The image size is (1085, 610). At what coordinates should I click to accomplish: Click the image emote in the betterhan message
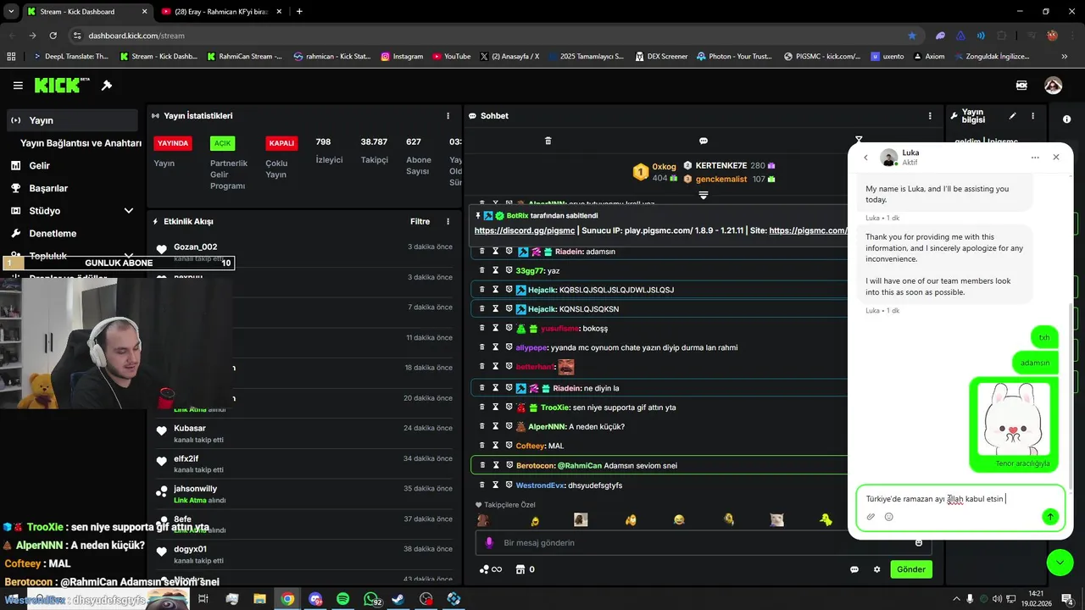[x=566, y=367]
